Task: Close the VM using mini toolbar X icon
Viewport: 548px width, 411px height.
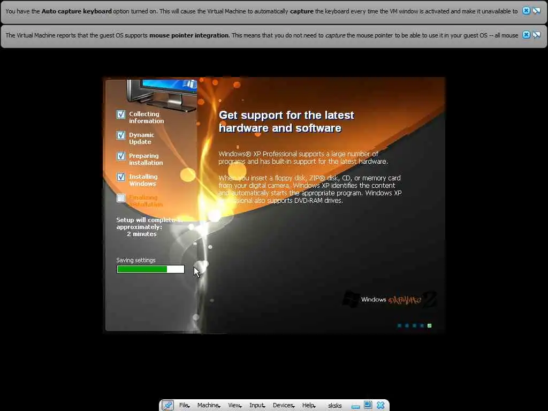Action: 380,406
